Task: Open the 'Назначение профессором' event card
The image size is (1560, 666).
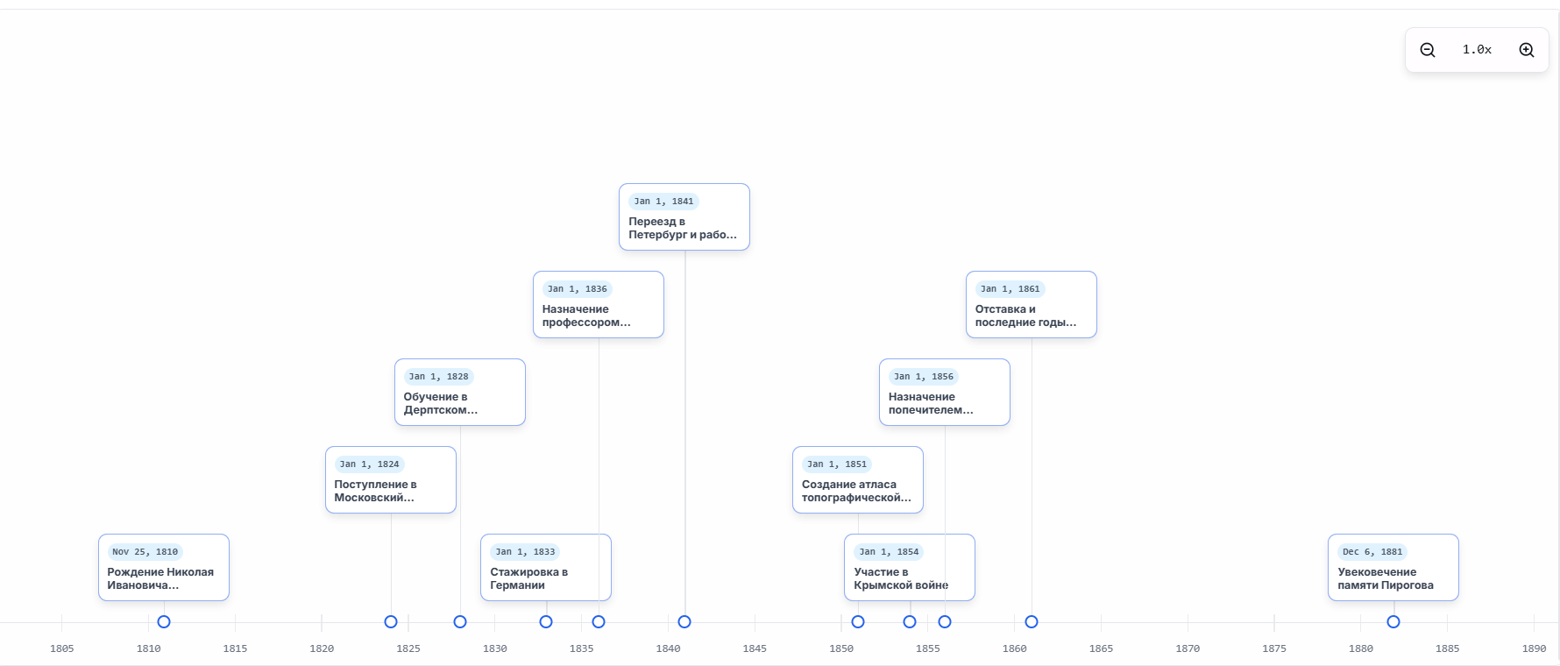Action: tap(599, 305)
